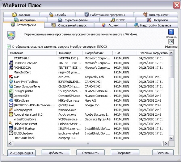This screenshot has height=162, width=181.
Task: Open the Настройки tab
Action: tap(157, 20)
